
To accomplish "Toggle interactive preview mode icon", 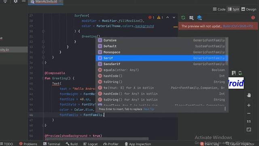I will point(191,18).
